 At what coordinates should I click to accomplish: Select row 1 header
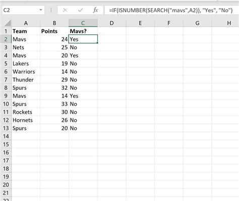click(x=6, y=31)
